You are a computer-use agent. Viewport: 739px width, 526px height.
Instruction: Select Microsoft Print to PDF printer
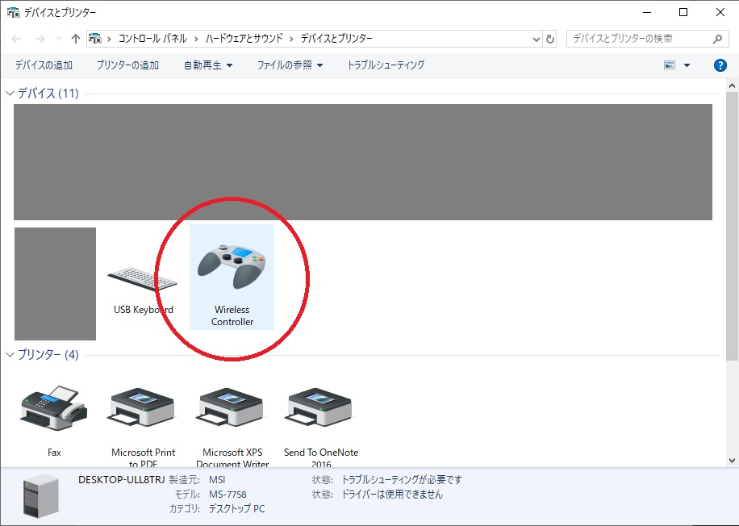[x=143, y=409]
